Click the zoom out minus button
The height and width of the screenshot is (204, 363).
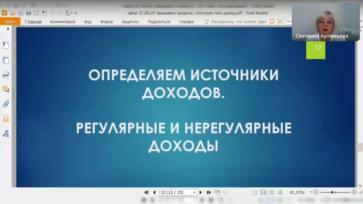pyautogui.click(x=315, y=192)
